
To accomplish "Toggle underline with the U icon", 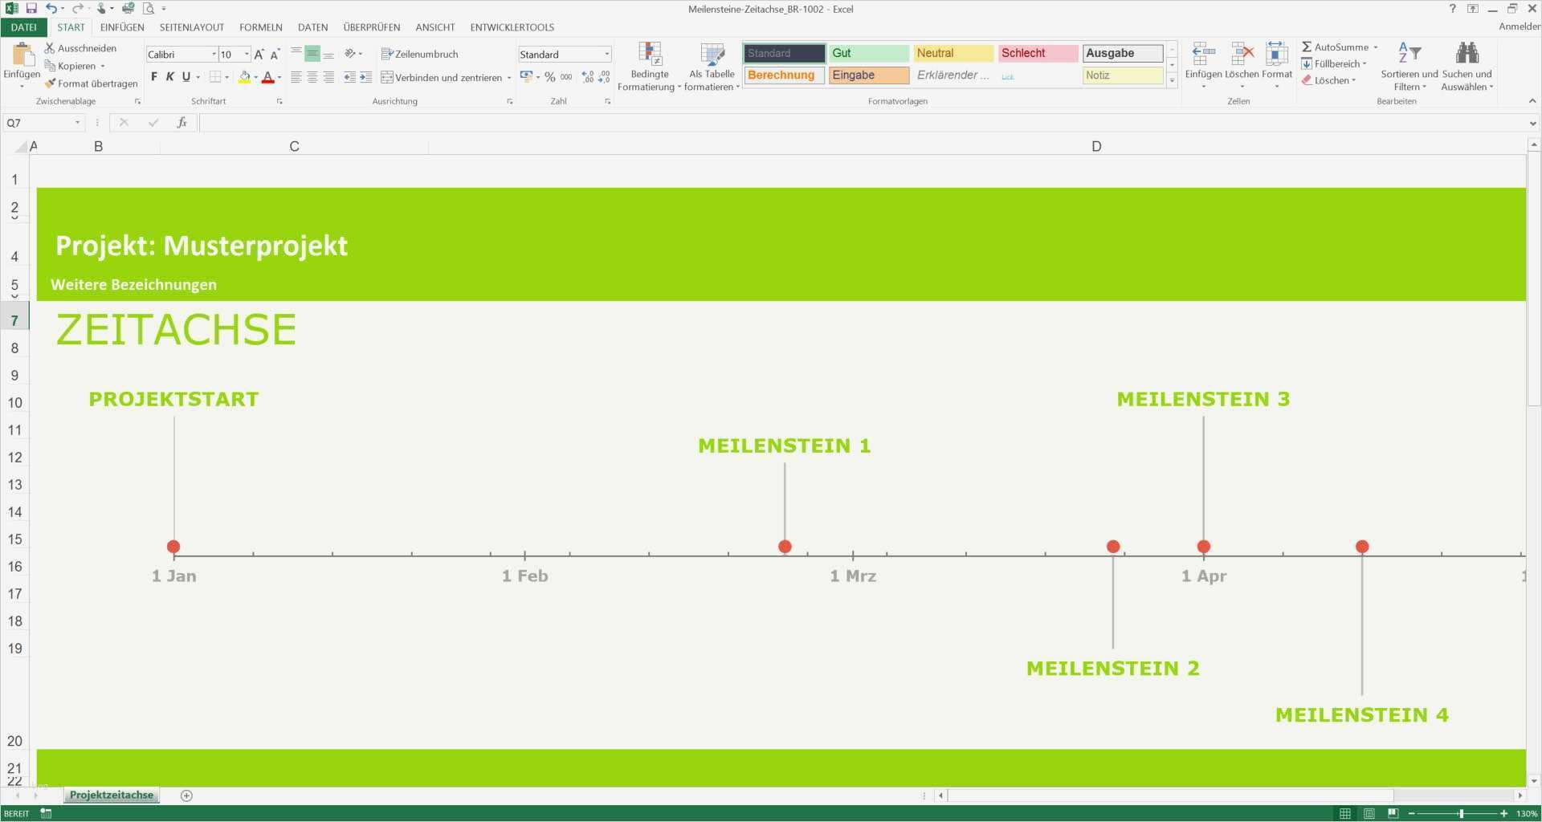I will click(x=185, y=77).
